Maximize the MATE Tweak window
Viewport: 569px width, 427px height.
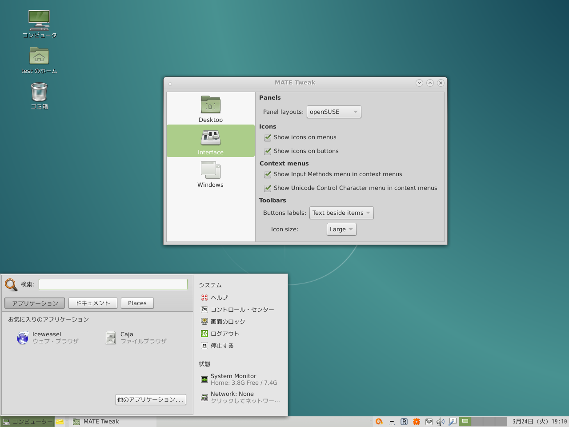coord(430,83)
